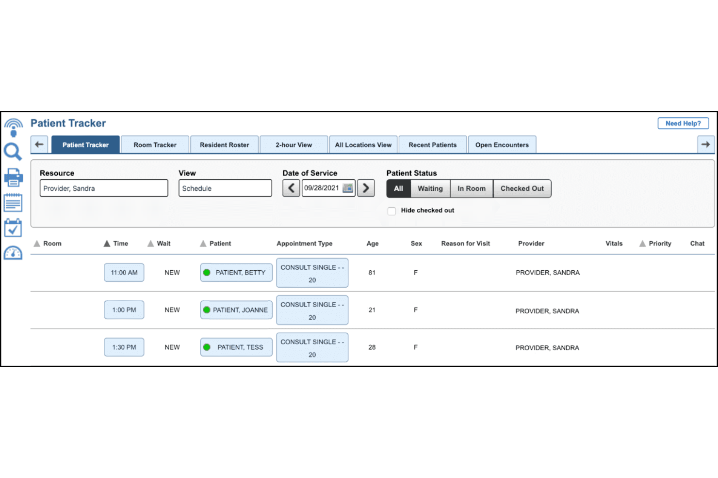Click the date field 09/28/2021

328,188
